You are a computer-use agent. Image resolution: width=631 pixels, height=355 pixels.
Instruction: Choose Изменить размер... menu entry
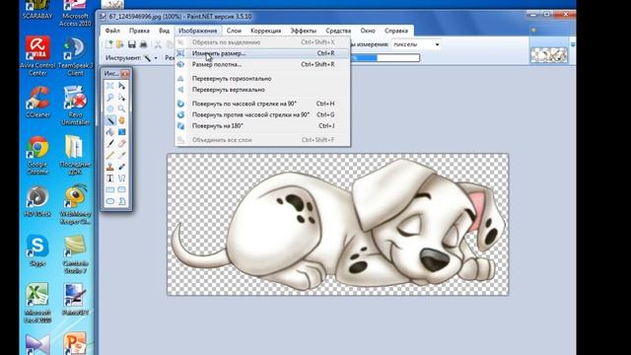point(262,53)
